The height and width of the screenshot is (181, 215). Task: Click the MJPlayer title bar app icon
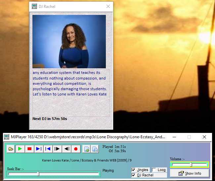click(x=6, y=137)
